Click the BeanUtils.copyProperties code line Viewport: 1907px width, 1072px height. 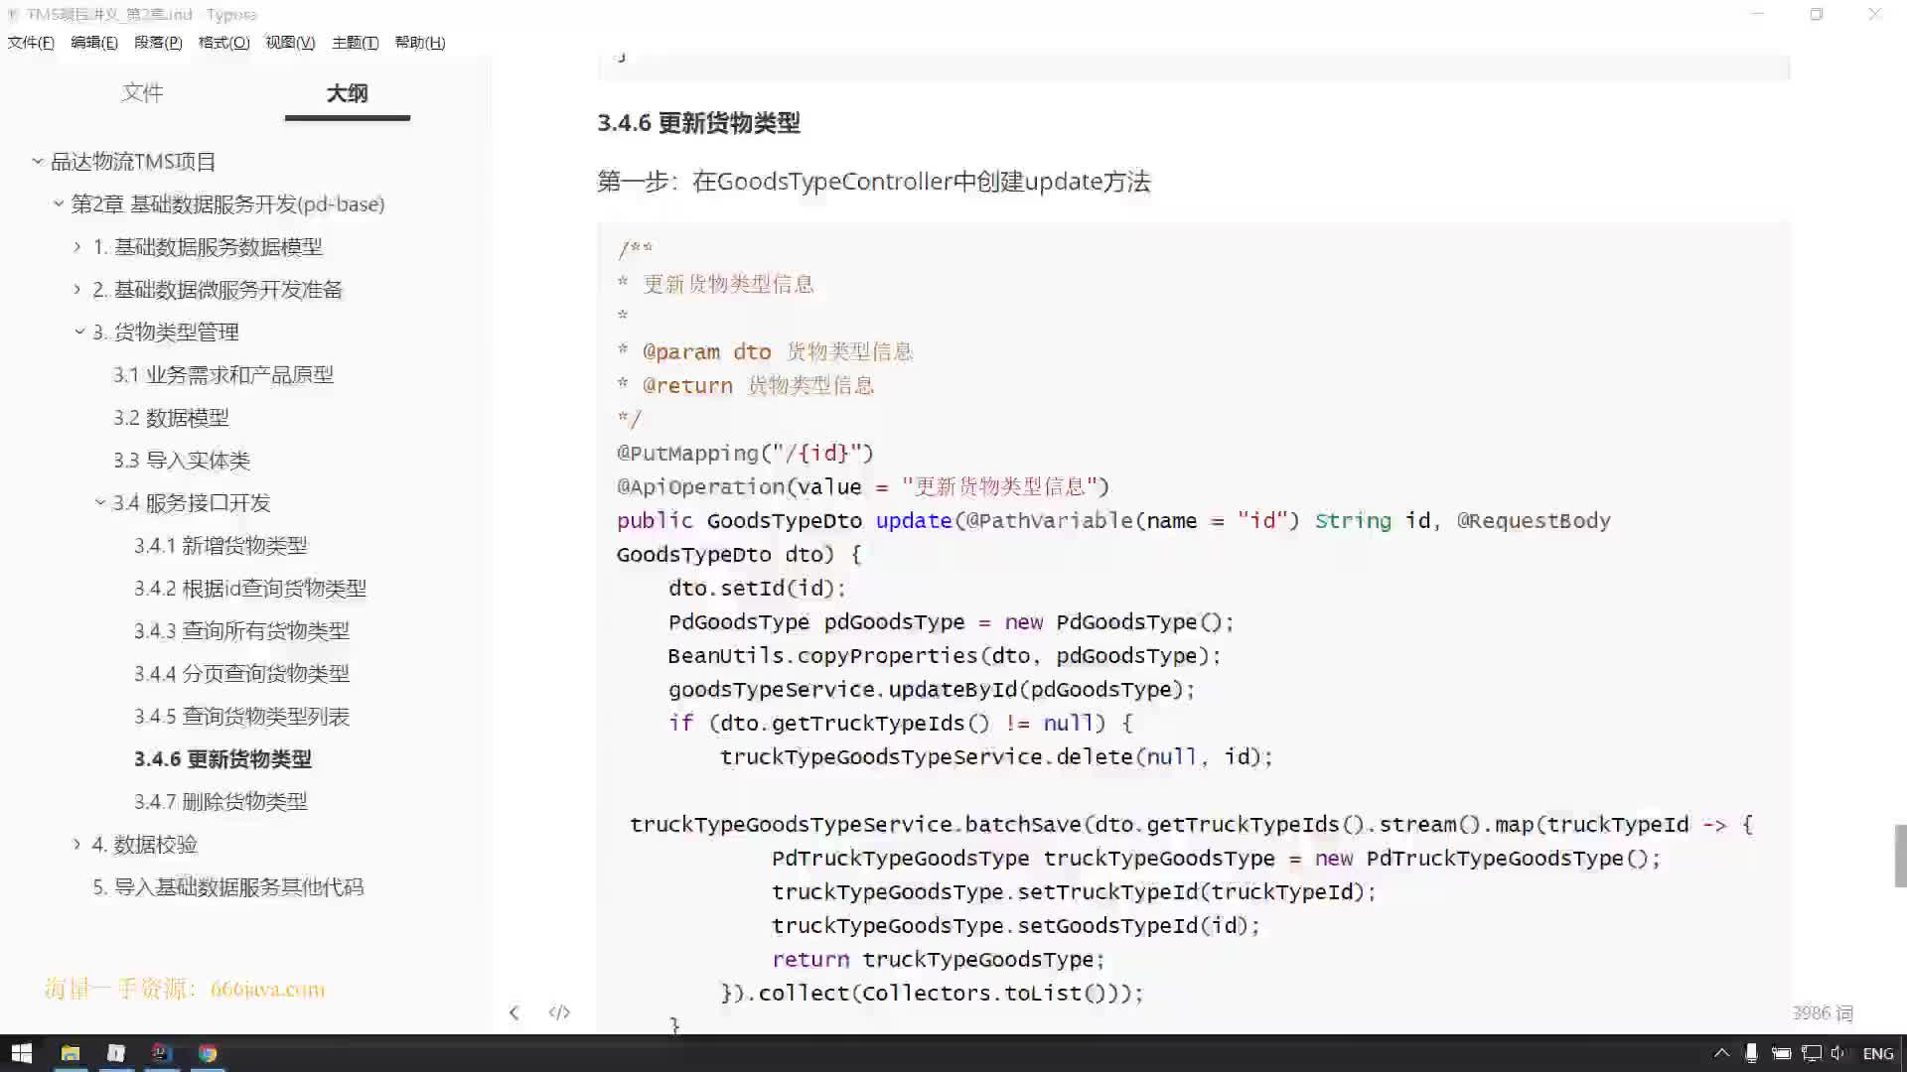pos(944,655)
